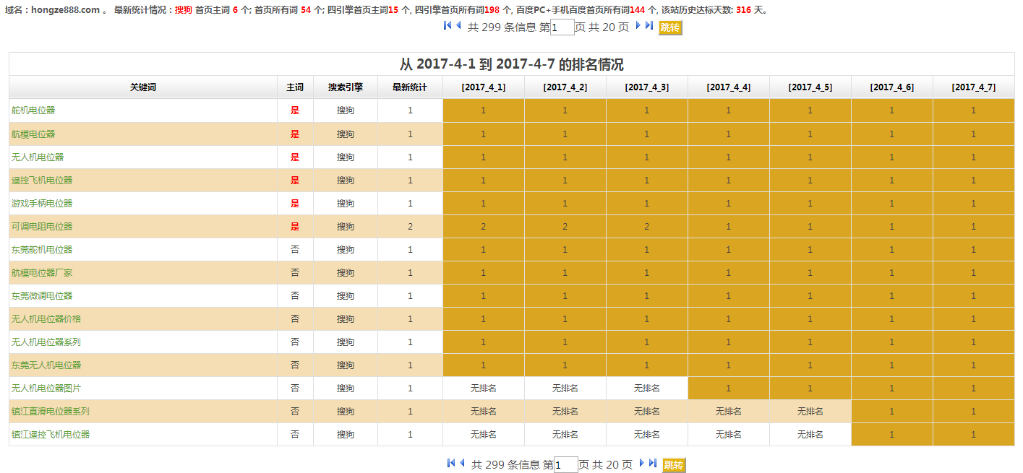Click the 关键词 column header

tap(143, 87)
